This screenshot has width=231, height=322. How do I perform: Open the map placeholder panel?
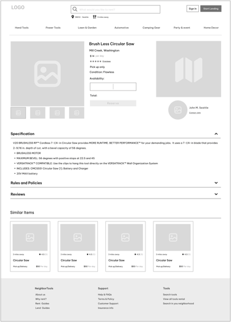click(x=188, y=69)
